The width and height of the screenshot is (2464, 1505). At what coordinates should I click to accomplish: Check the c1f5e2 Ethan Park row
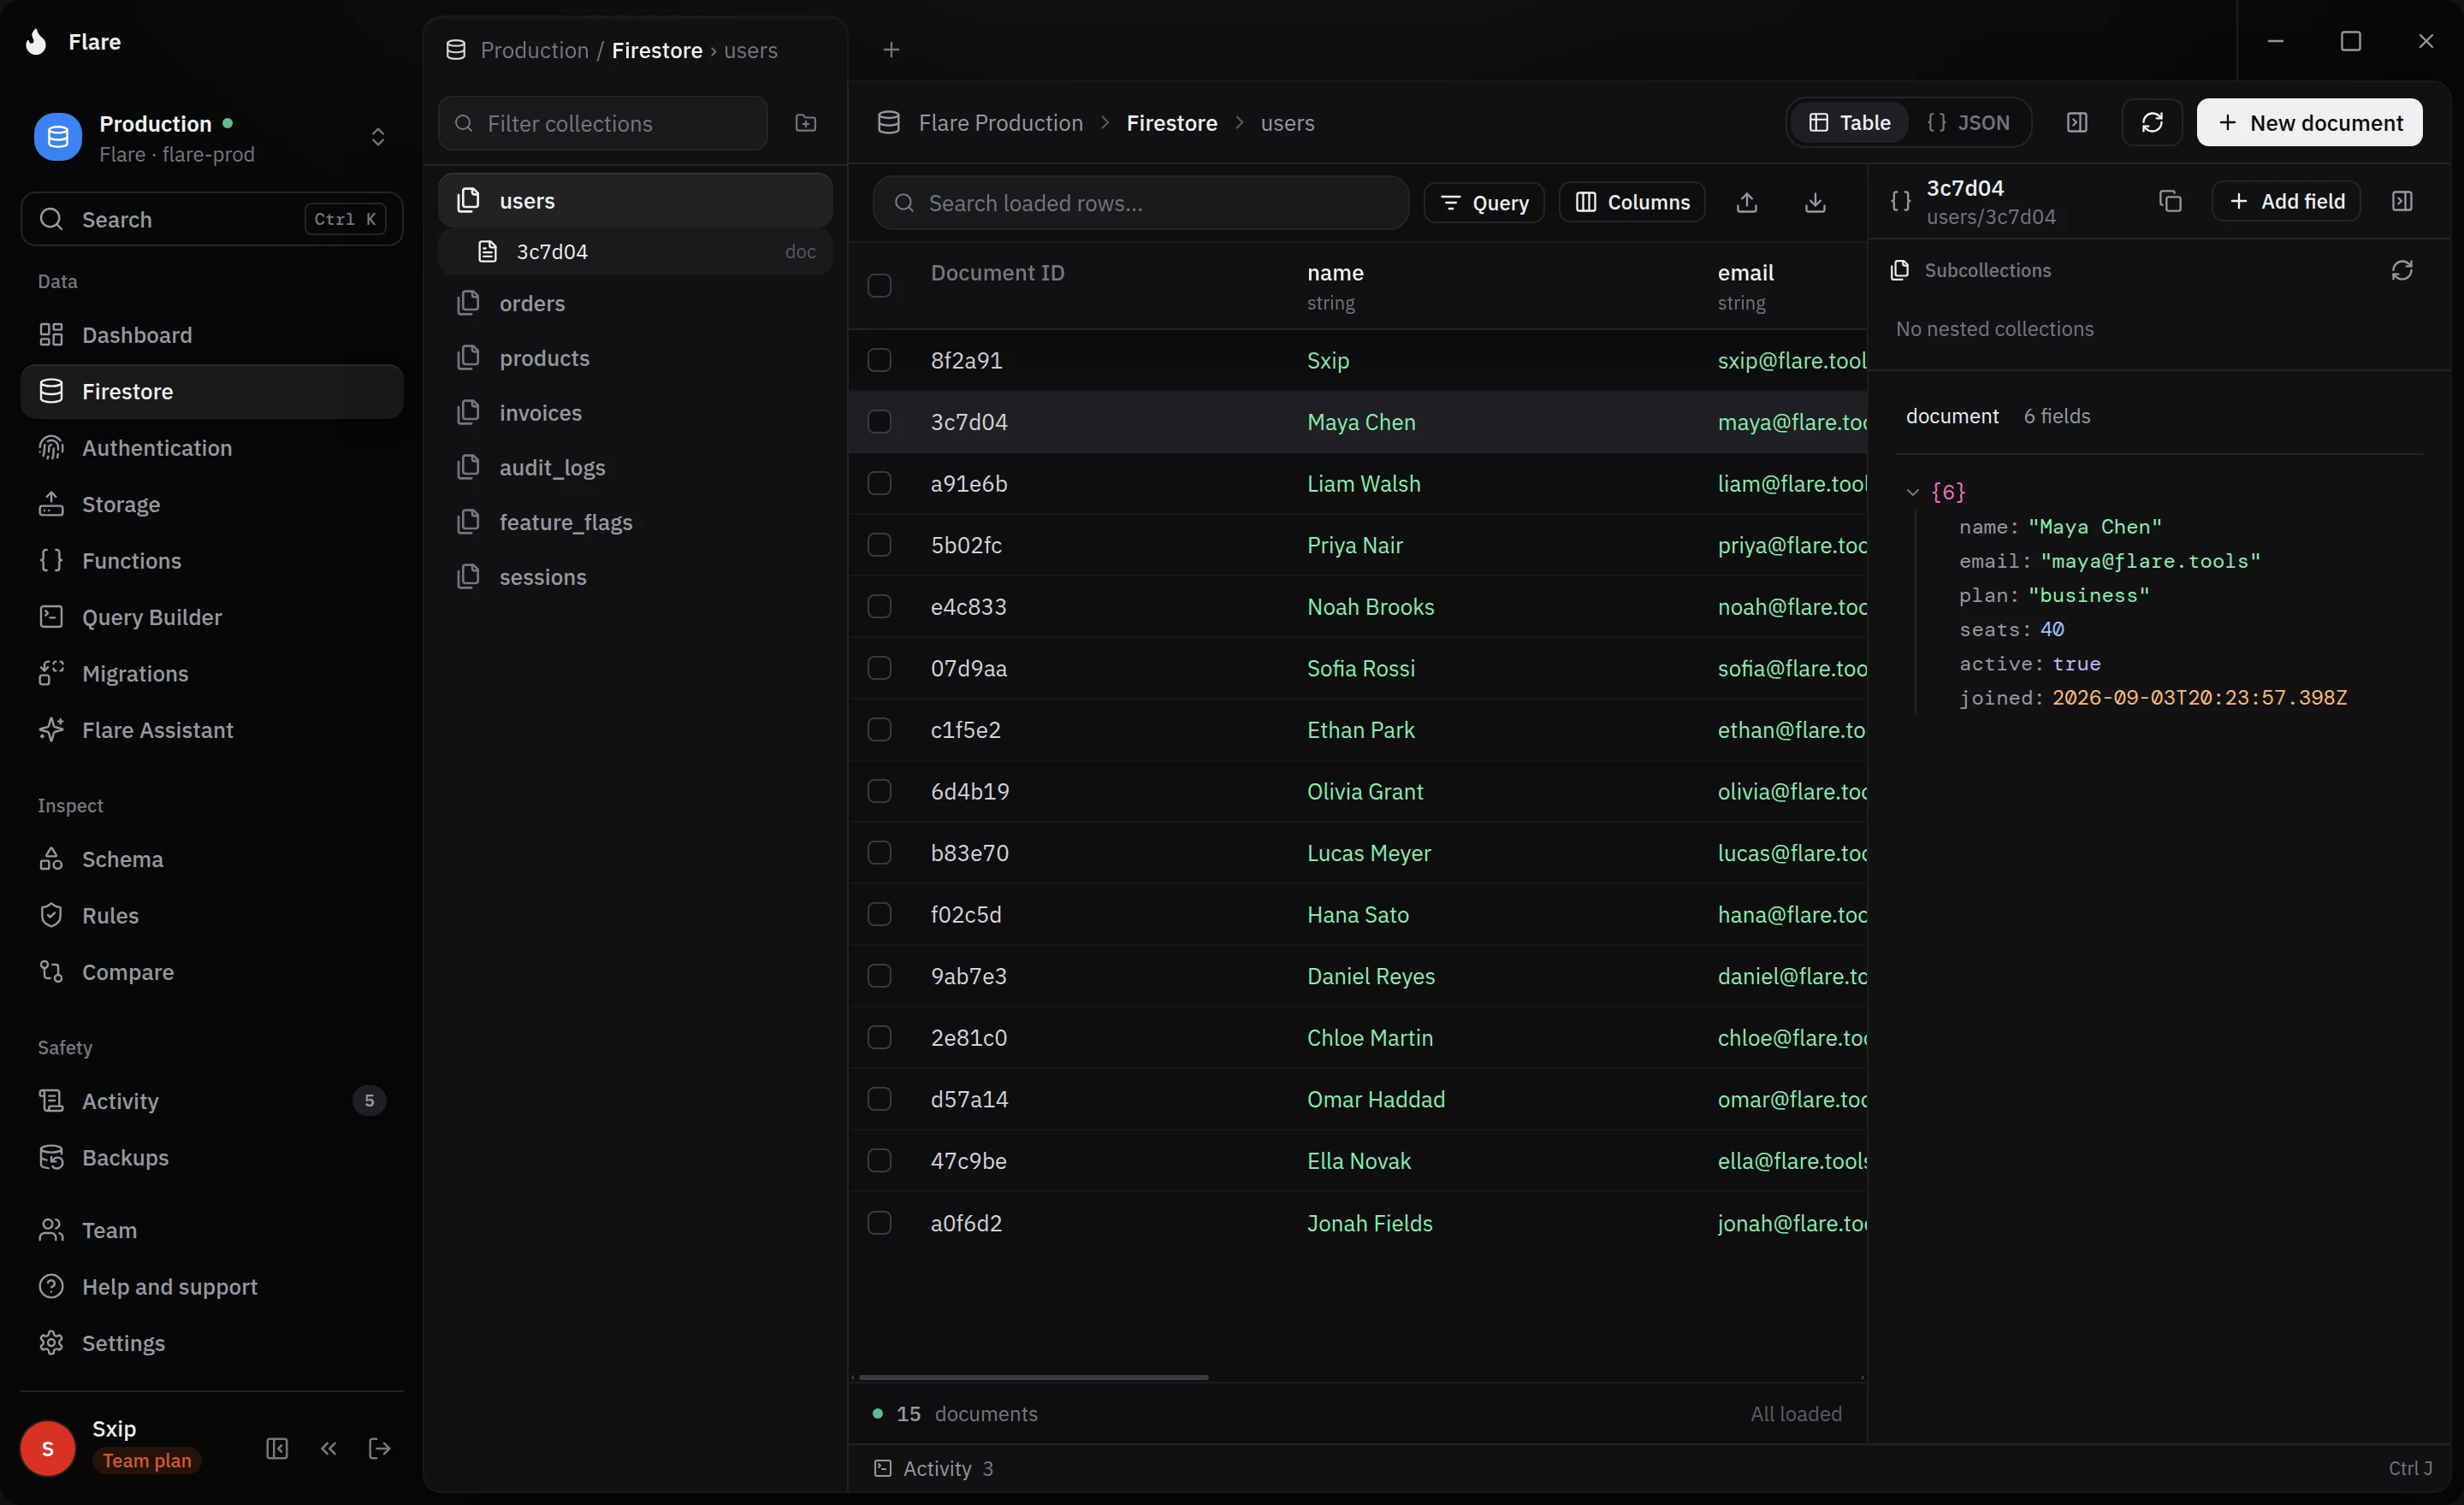(879, 729)
